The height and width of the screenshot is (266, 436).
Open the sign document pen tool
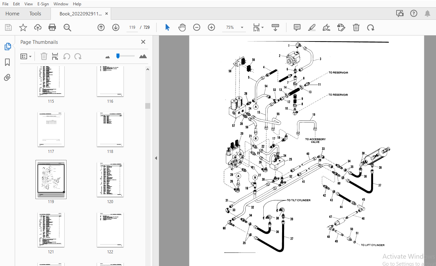(327, 27)
